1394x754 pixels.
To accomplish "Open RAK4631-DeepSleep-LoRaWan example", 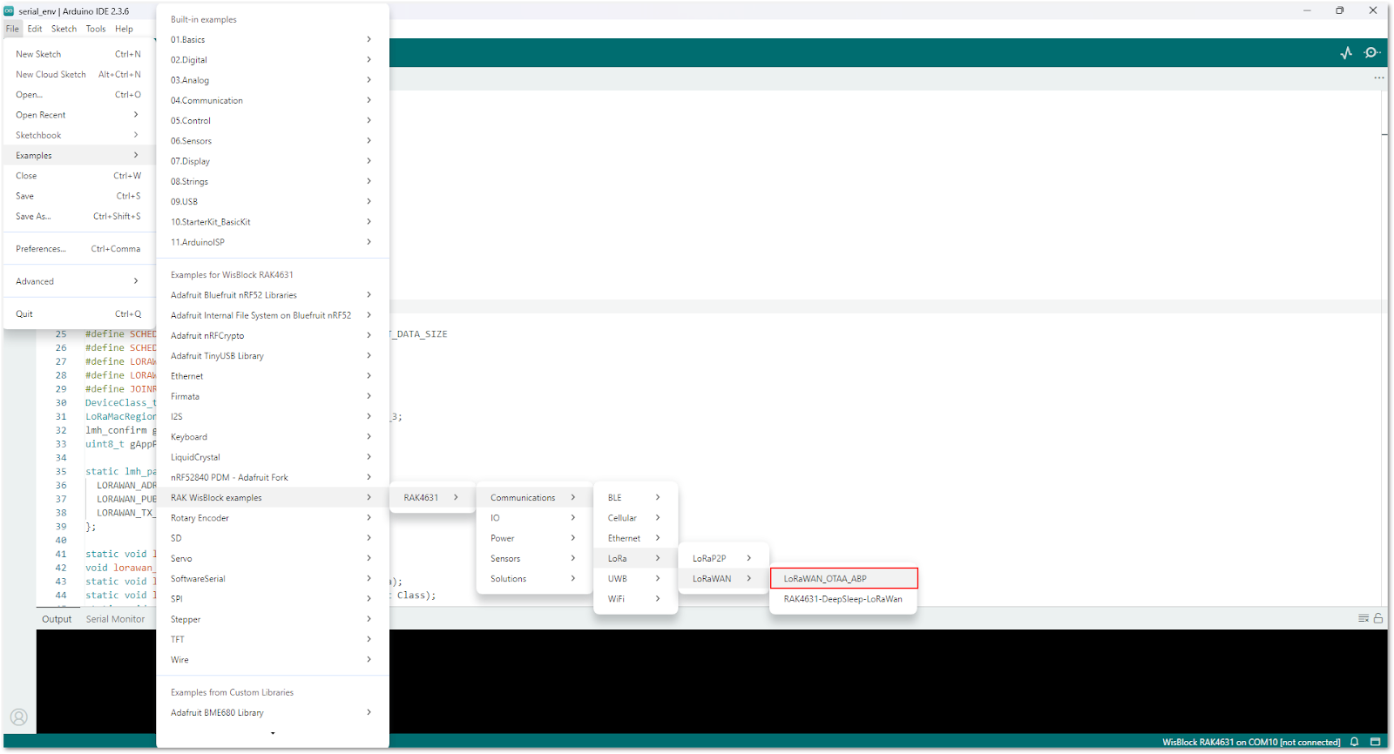I will click(x=843, y=599).
